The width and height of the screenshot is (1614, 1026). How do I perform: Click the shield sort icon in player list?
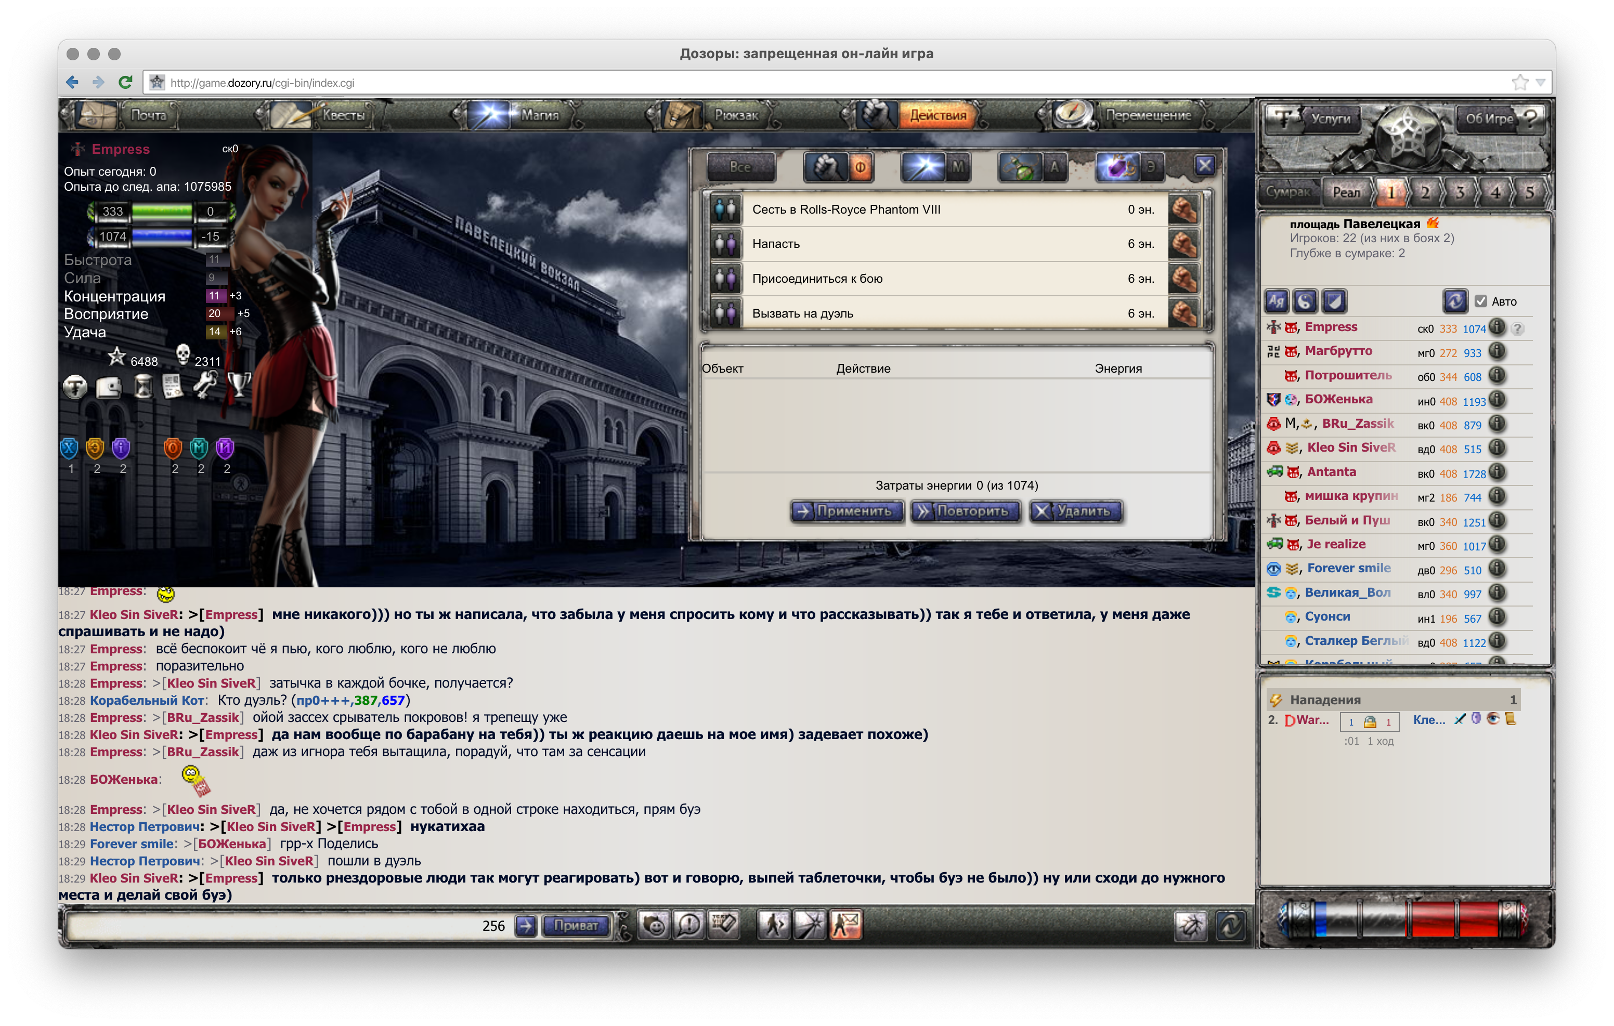coord(1334,301)
